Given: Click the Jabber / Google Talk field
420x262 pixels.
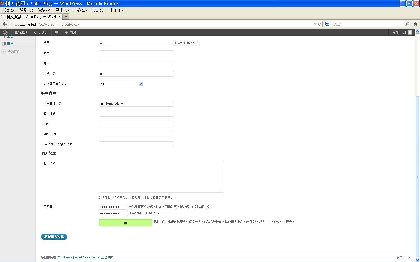Looking at the screenshot, I should point(136,144).
